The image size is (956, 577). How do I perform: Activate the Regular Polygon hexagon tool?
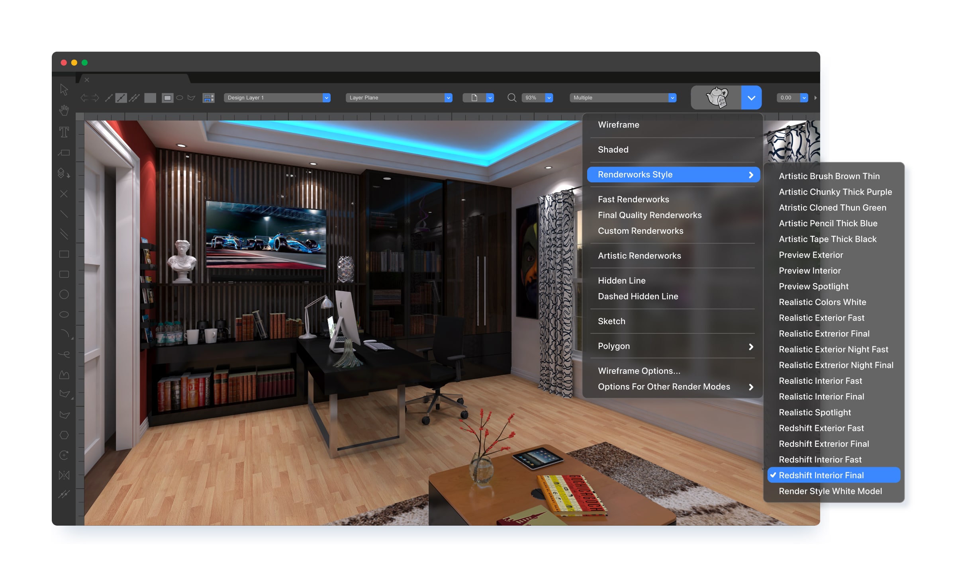pos(64,435)
